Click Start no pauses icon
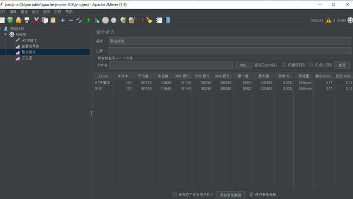 97,21
